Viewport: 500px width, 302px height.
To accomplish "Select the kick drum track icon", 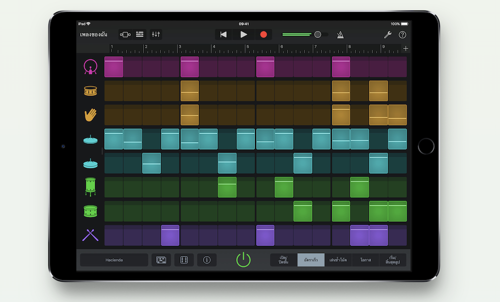I will [x=90, y=67].
